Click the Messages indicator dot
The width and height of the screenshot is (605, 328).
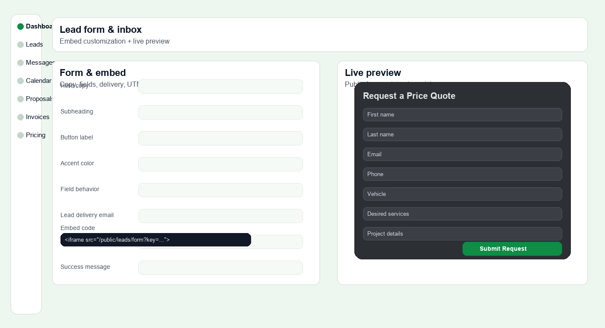(x=21, y=63)
